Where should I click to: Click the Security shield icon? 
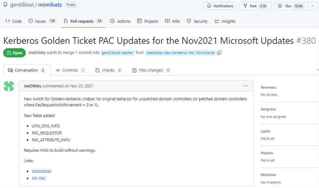point(189,21)
